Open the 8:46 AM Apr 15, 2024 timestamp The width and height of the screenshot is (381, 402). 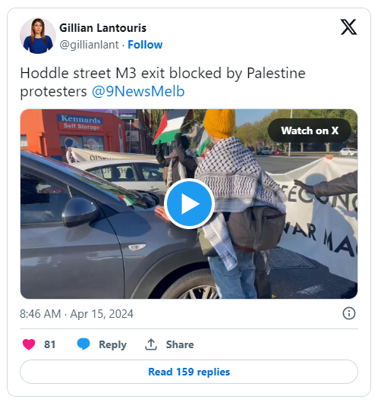coord(77,314)
